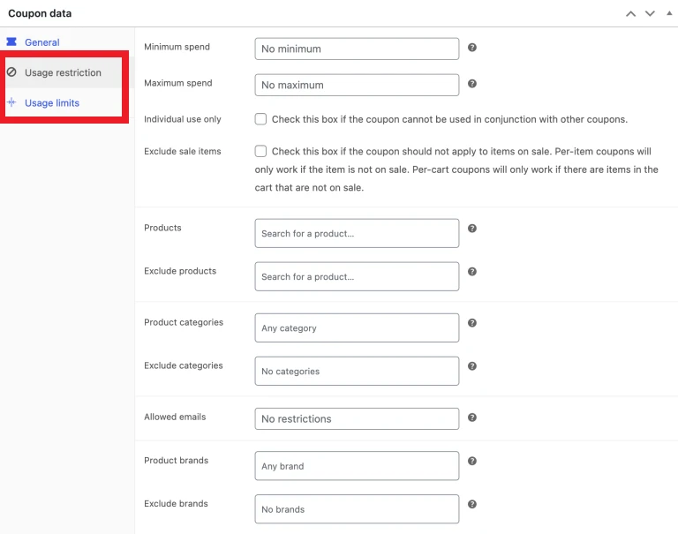Click help icon for Allowed emails
The width and height of the screenshot is (678, 534).
pos(472,417)
